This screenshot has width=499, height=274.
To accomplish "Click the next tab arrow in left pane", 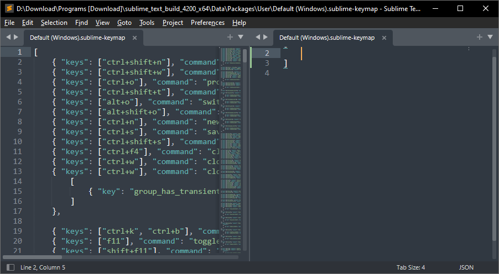I will (16, 37).
